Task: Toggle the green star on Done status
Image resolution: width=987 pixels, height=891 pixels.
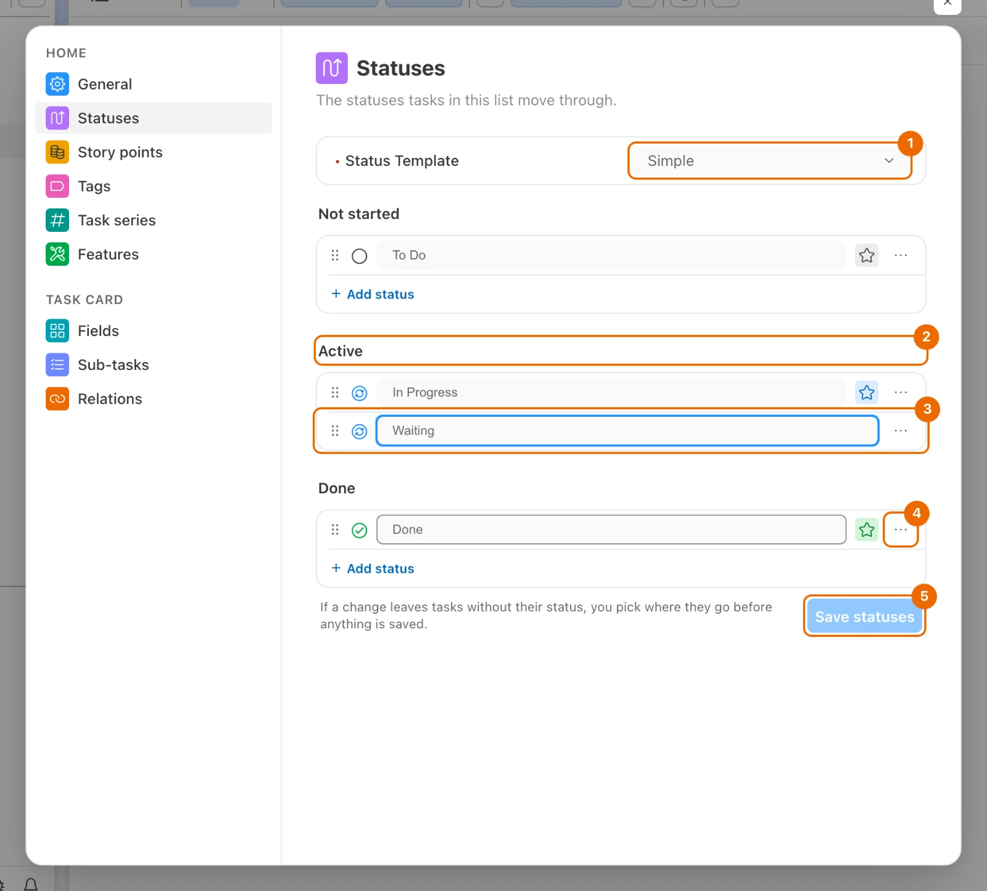Action: point(867,529)
